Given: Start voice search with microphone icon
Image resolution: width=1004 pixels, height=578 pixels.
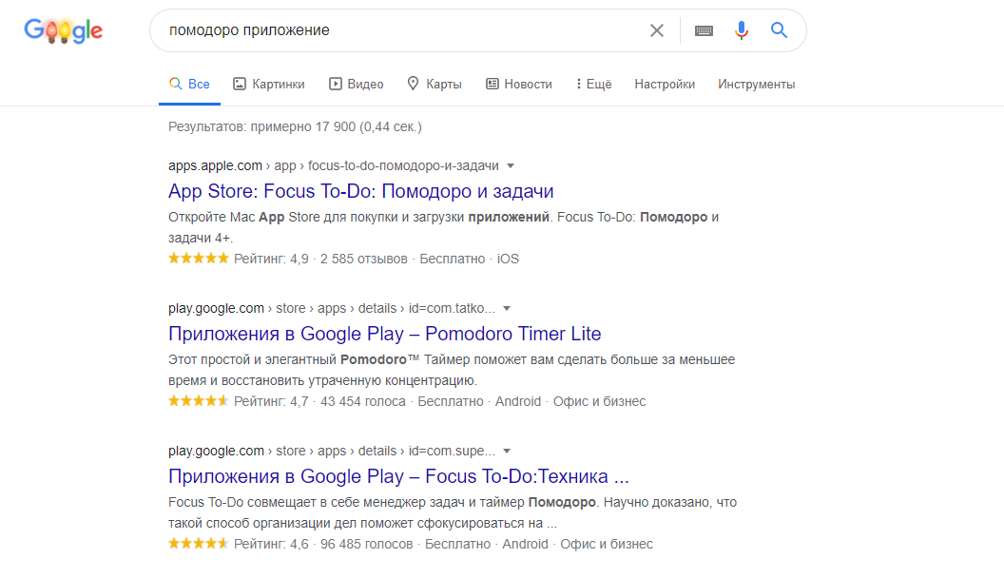Looking at the screenshot, I should 741,30.
